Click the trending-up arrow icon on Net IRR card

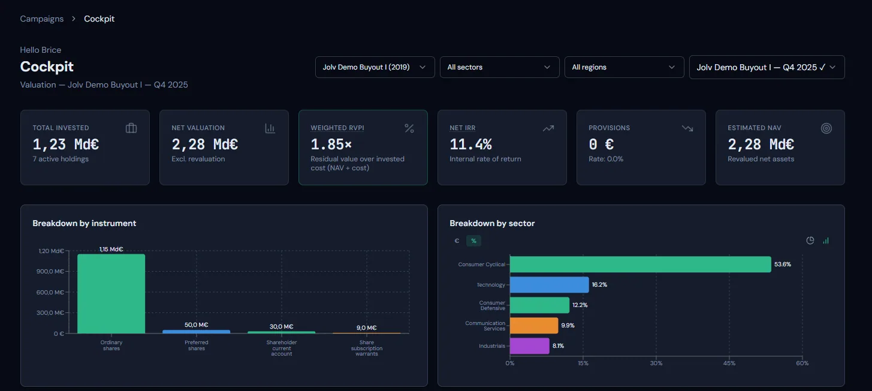coord(548,128)
